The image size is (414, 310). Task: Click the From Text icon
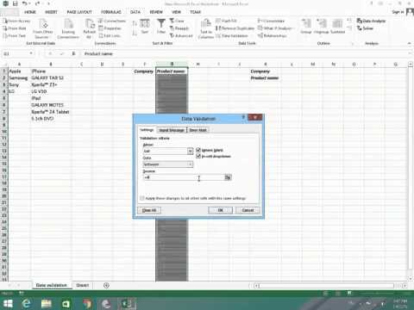pyautogui.click(x=14, y=35)
